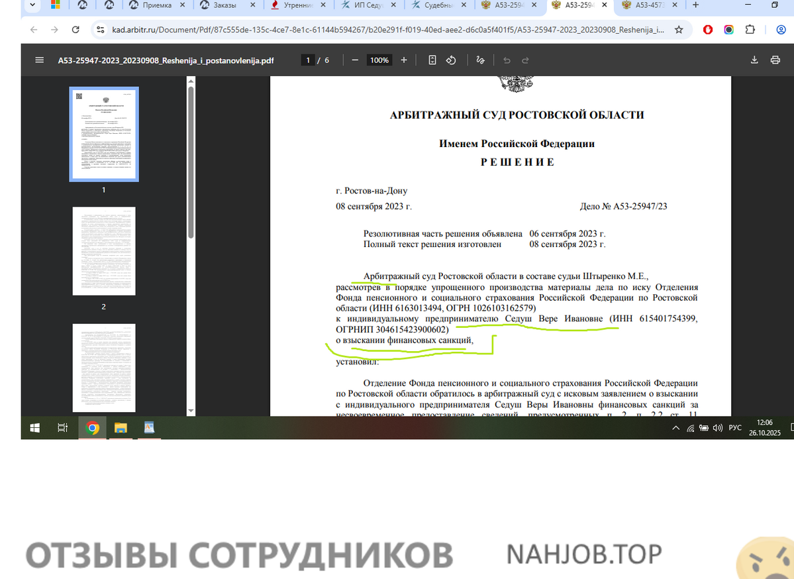
Task: Select page 2 thumbnail
Action: tap(104, 251)
